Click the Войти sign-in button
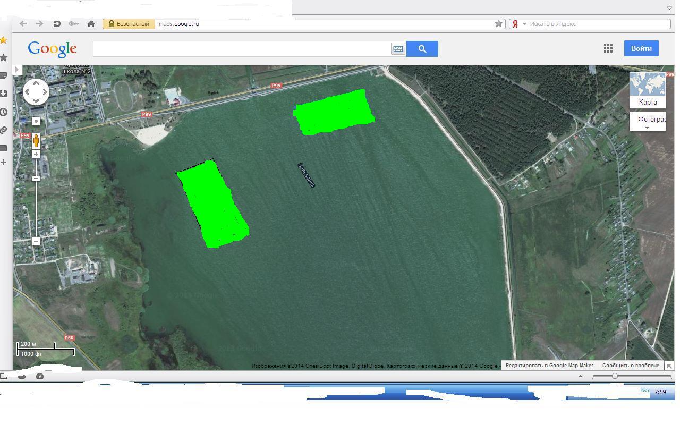This screenshot has height=425, width=680. pos(641,48)
